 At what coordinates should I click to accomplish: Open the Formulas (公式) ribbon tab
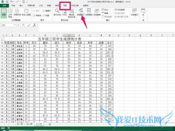pyautogui.click(x=41, y=6)
